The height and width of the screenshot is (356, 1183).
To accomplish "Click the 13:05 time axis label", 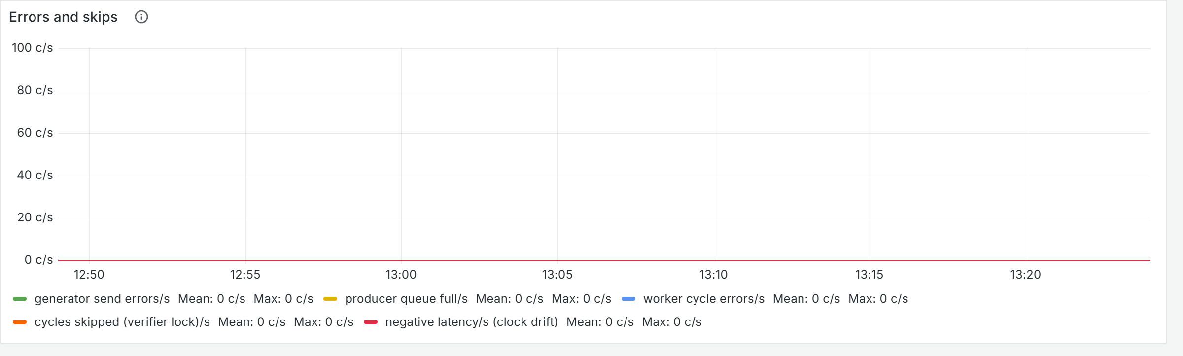I will pos(557,275).
